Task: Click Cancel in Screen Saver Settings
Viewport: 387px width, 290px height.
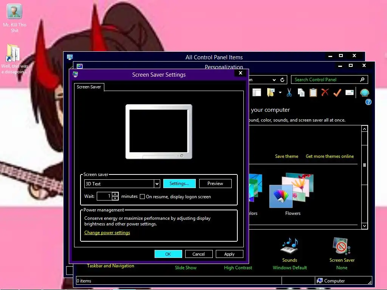Action: tap(199, 254)
